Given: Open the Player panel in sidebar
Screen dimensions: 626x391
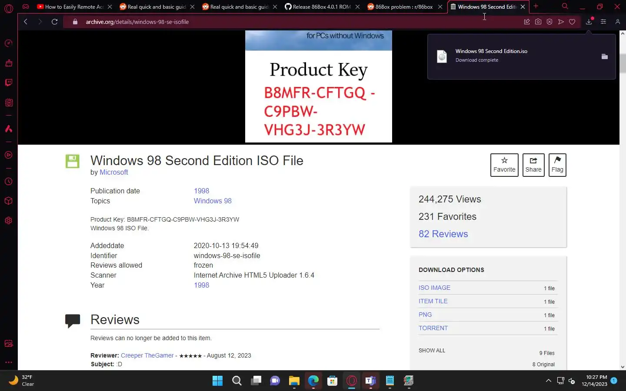Looking at the screenshot, I should [x=8, y=155].
